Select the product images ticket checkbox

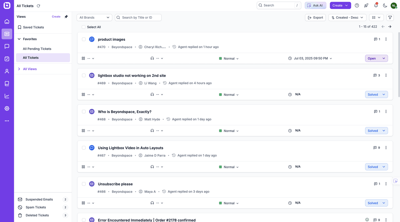point(84,39)
